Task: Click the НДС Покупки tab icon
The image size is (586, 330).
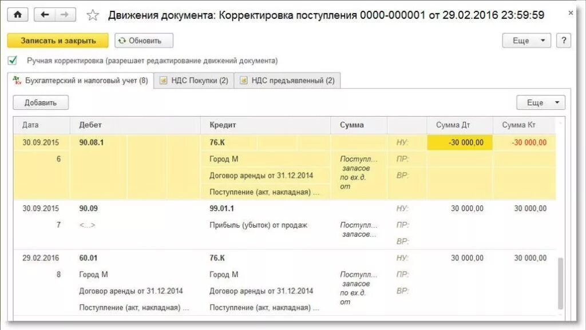Action: [x=163, y=80]
